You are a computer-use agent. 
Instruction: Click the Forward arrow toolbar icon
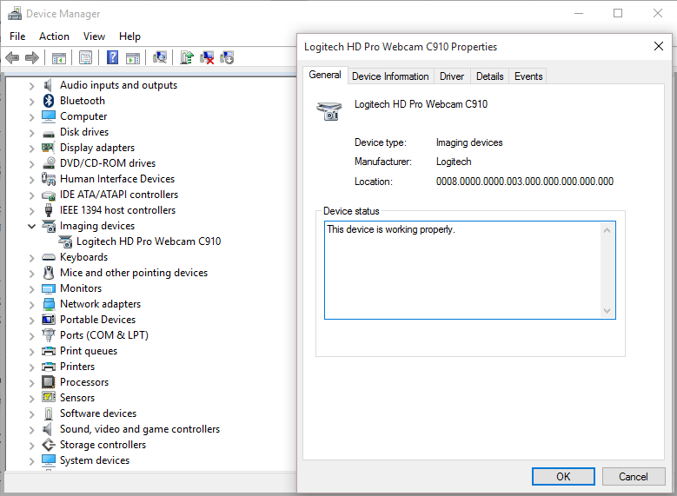click(x=32, y=57)
